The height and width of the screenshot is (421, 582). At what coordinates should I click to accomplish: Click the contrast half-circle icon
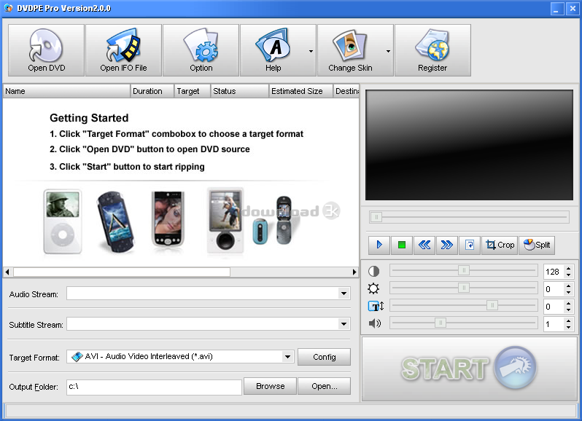pos(373,271)
